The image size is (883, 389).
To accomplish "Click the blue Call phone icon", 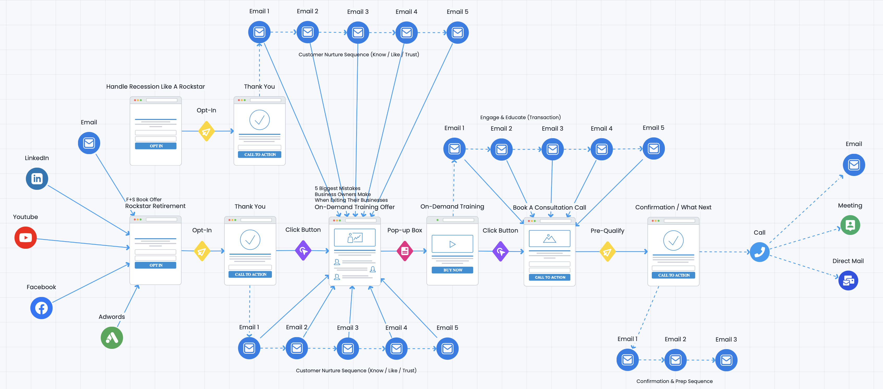I will tap(759, 252).
